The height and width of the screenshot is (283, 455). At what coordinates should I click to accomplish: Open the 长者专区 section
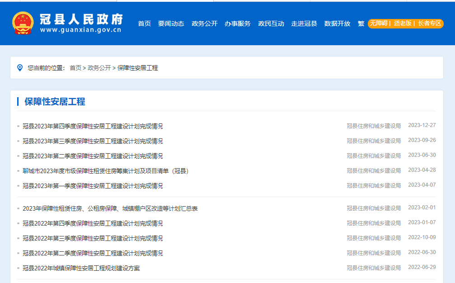429,23
